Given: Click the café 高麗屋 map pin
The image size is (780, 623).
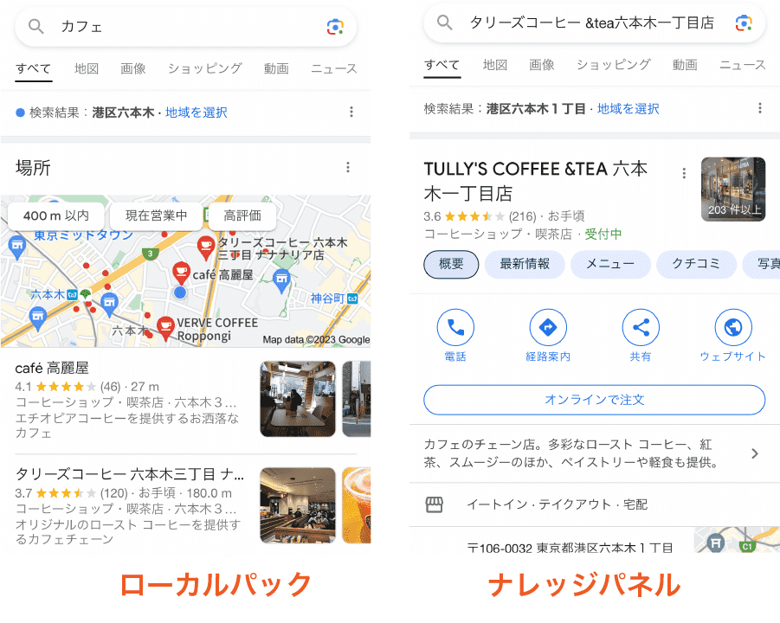Looking at the screenshot, I should (x=181, y=273).
